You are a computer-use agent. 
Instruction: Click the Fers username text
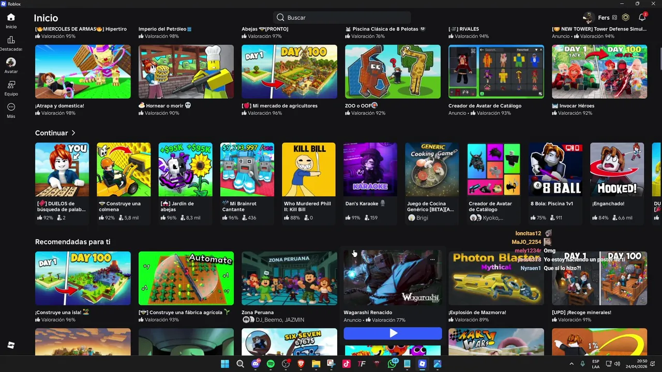[604, 18]
